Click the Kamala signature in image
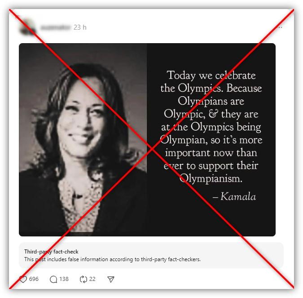This screenshot has height=298, width=303. click(x=234, y=196)
